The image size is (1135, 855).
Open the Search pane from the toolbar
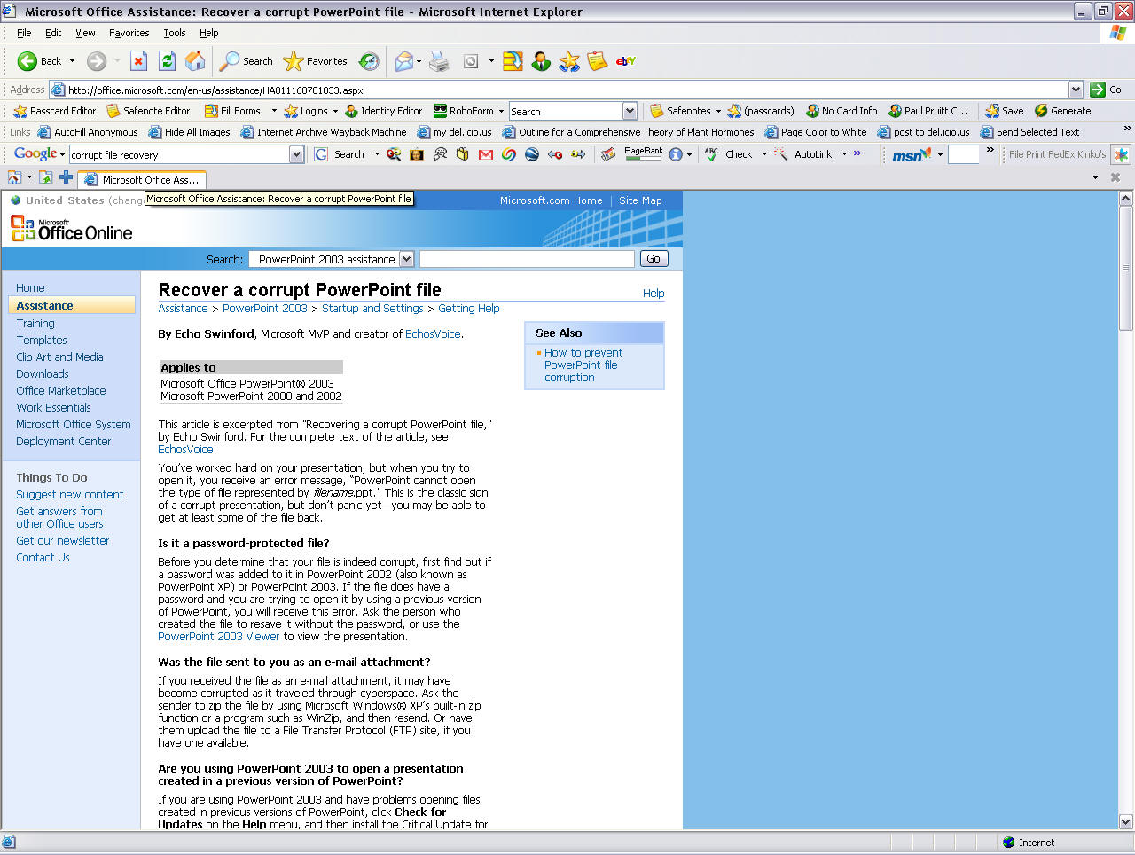coord(247,61)
